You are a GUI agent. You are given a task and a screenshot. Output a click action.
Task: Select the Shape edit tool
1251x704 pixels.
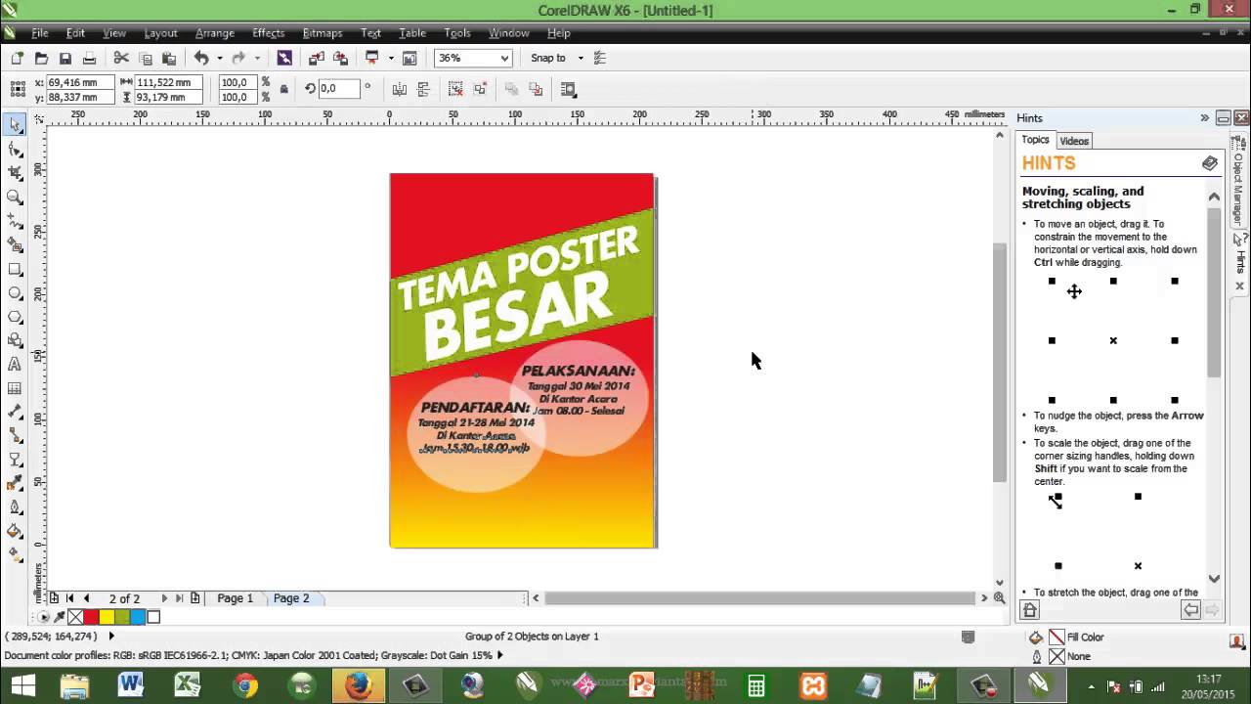coord(15,149)
